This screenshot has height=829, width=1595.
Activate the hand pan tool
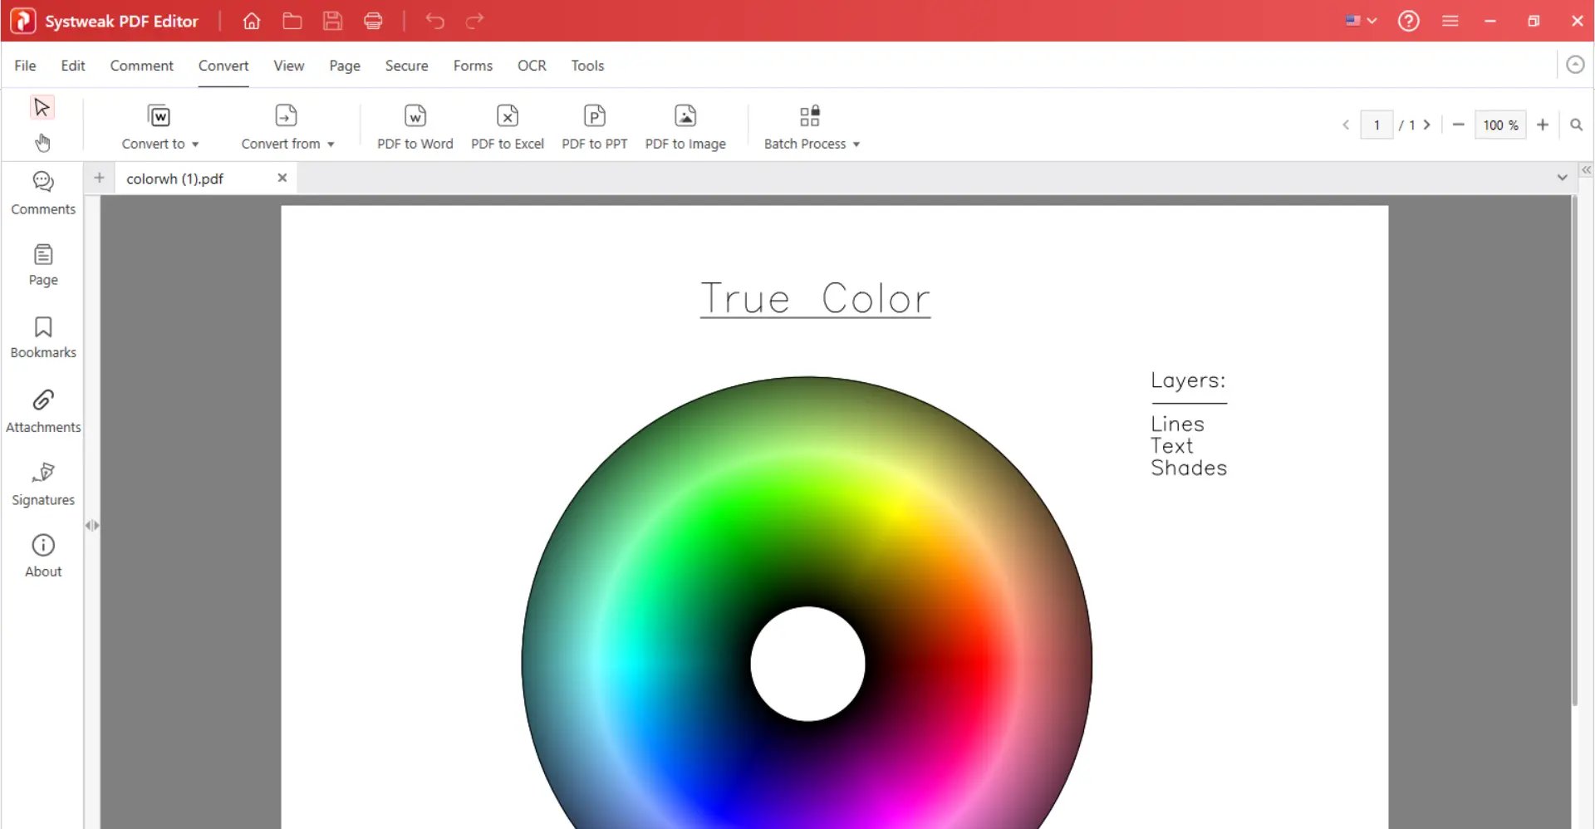[42, 143]
